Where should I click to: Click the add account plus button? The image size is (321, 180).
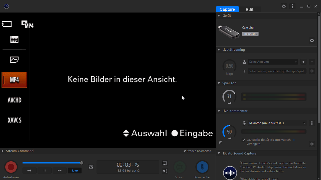(x=303, y=62)
